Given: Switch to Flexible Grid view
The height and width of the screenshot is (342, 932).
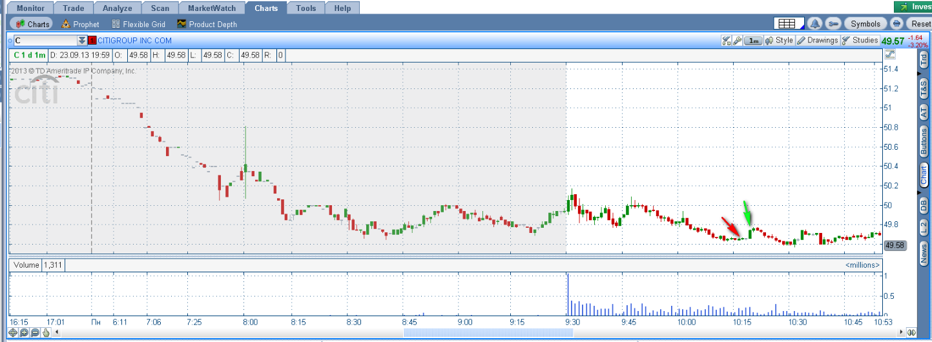Looking at the screenshot, I should 138,24.
